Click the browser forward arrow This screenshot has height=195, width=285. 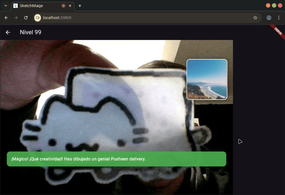tap(16, 18)
